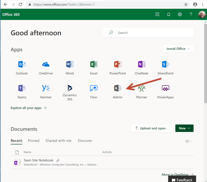
Task: Click the file type column header icon
Action: (17, 152)
